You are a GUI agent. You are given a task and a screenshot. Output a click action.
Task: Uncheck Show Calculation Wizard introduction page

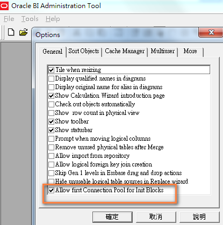coord(51,96)
